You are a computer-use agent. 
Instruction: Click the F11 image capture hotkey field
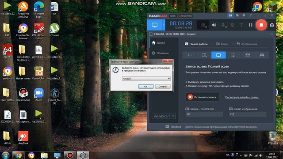248,114
